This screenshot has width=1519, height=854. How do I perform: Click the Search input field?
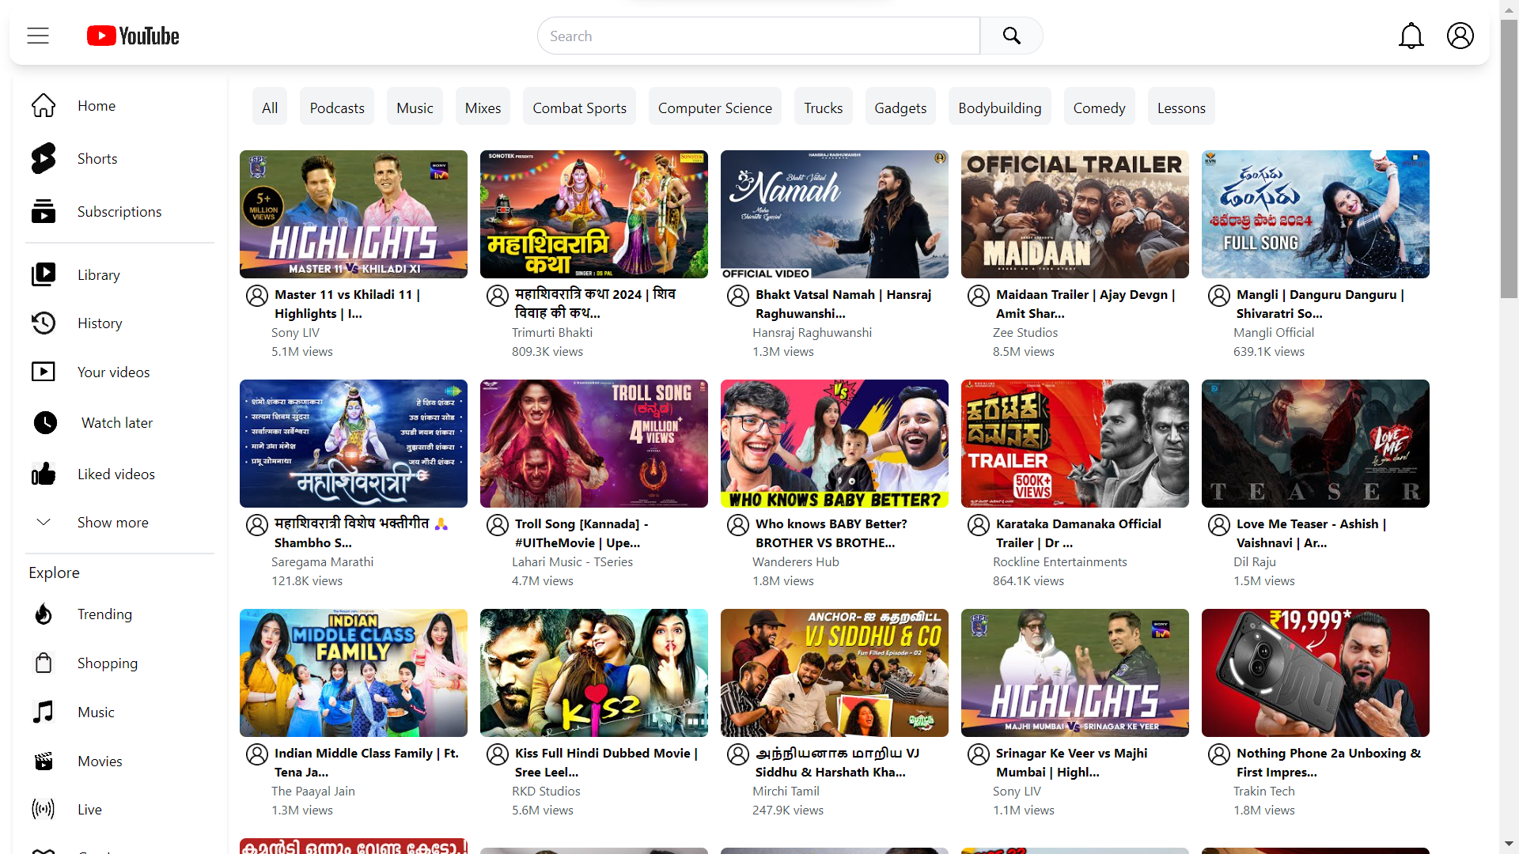click(x=758, y=36)
